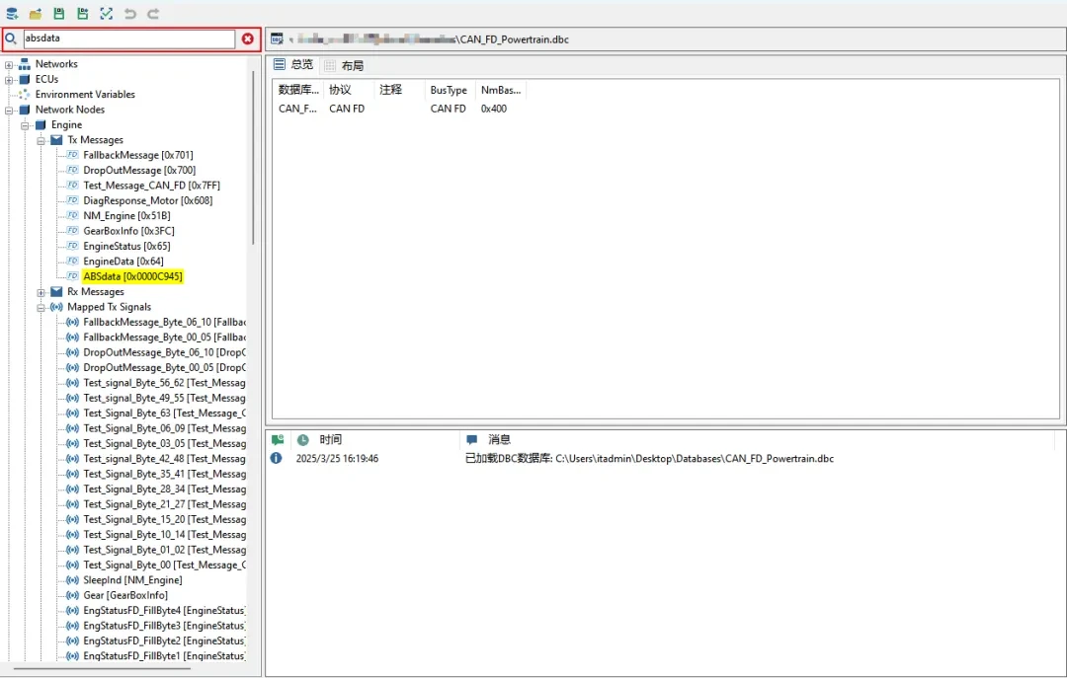This screenshot has height=678, width=1067.
Task: Click the consistency check toolbar icon
Action: tap(106, 14)
